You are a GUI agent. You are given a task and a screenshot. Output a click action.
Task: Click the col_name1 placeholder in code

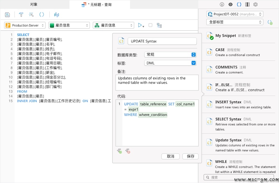(185, 104)
